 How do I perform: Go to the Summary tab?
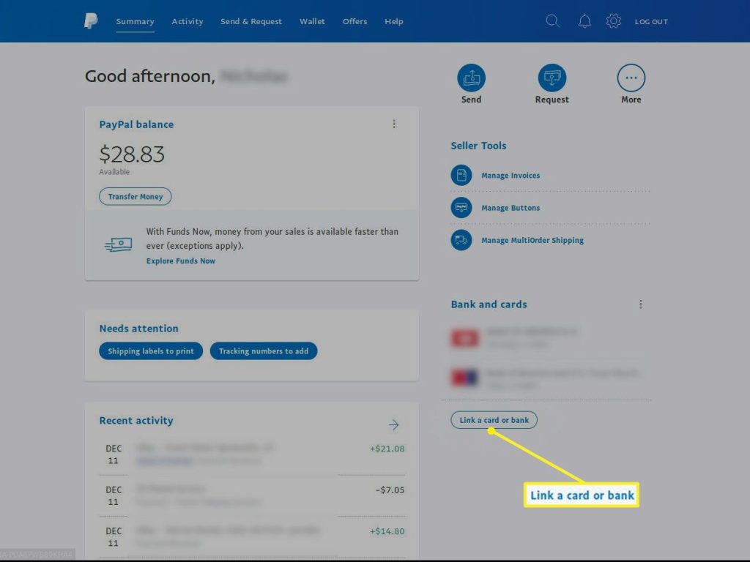point(135,21)
